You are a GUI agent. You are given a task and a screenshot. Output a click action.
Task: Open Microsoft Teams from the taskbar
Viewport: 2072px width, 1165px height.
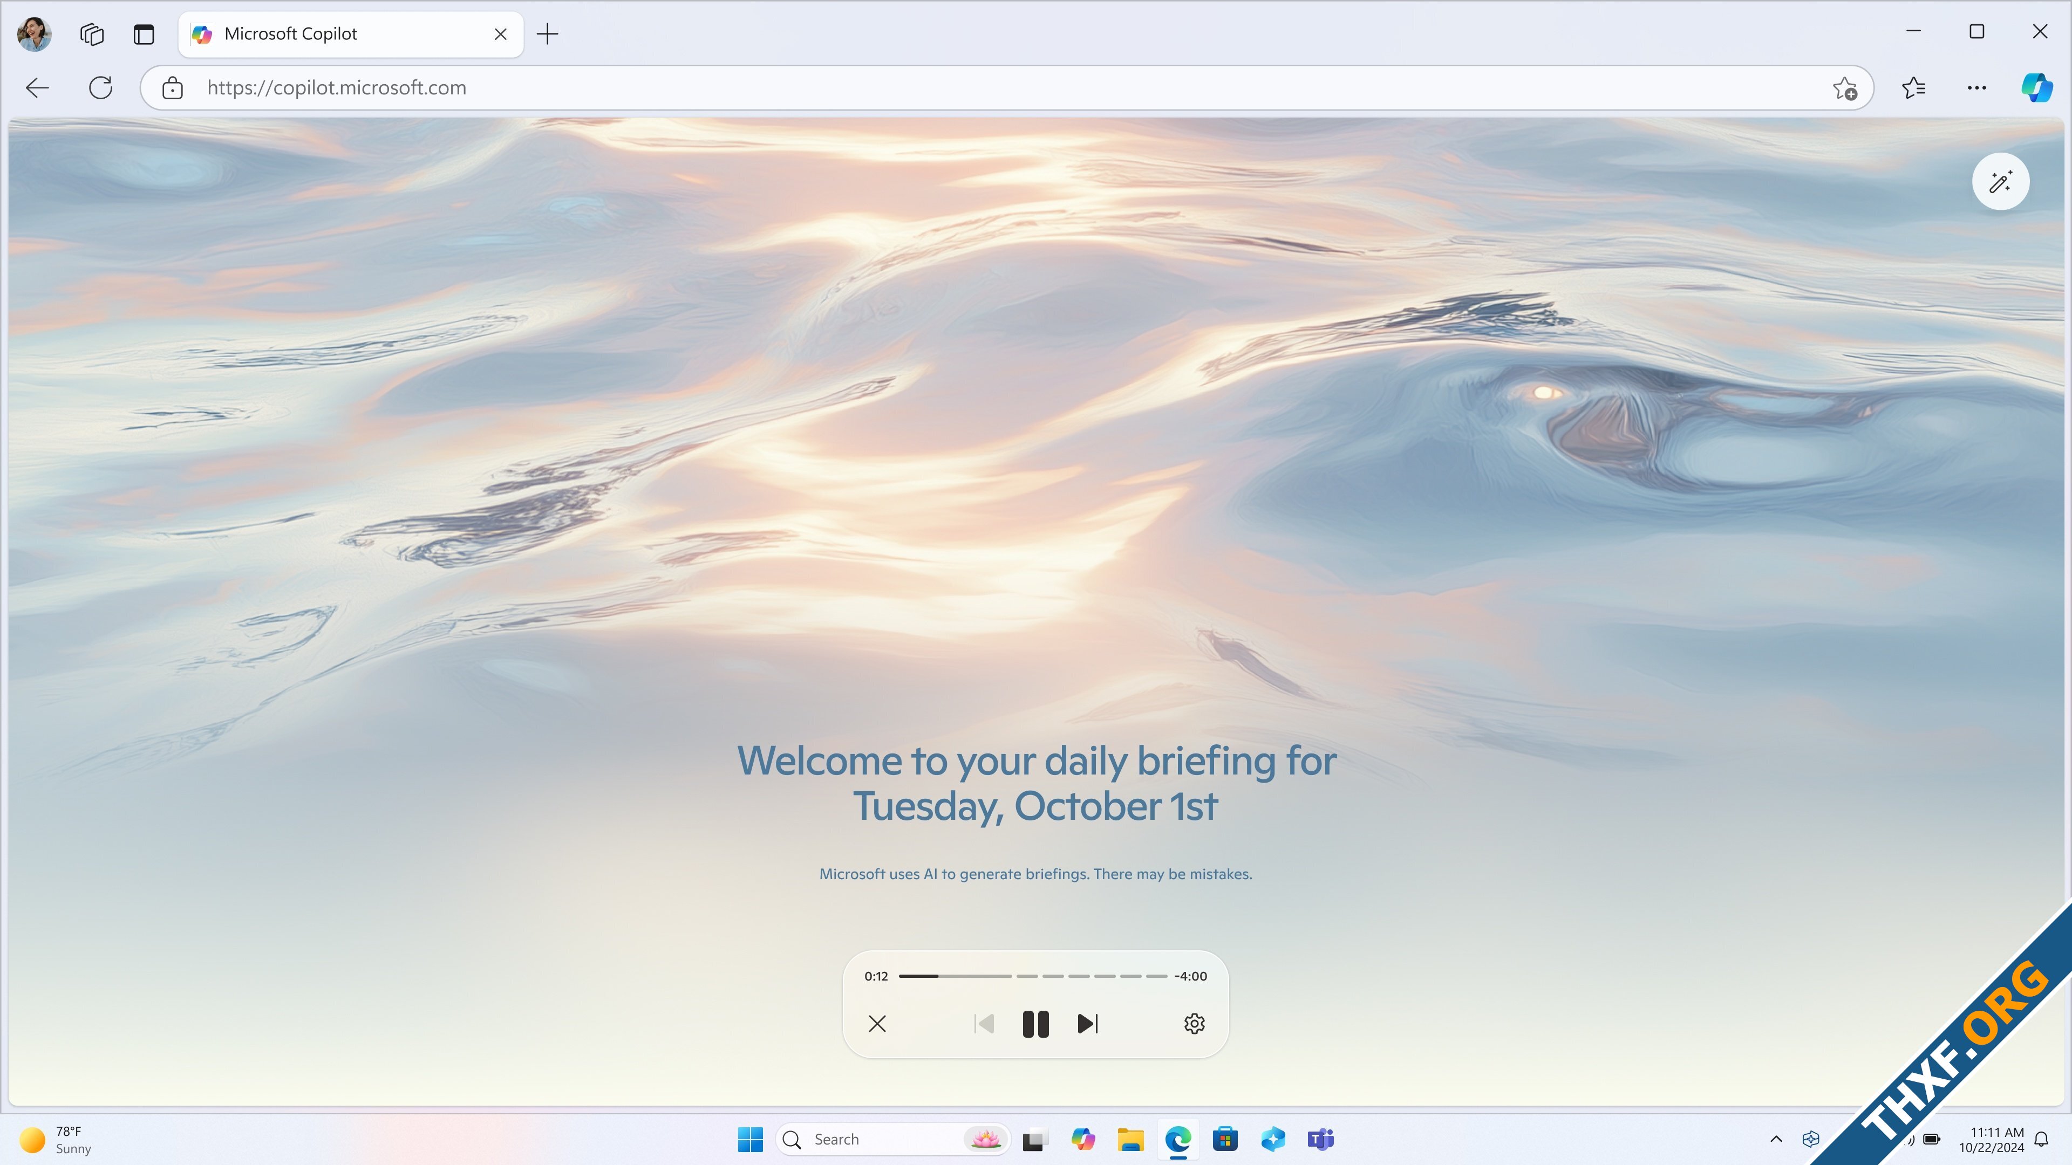(x=1321, y=1139)
